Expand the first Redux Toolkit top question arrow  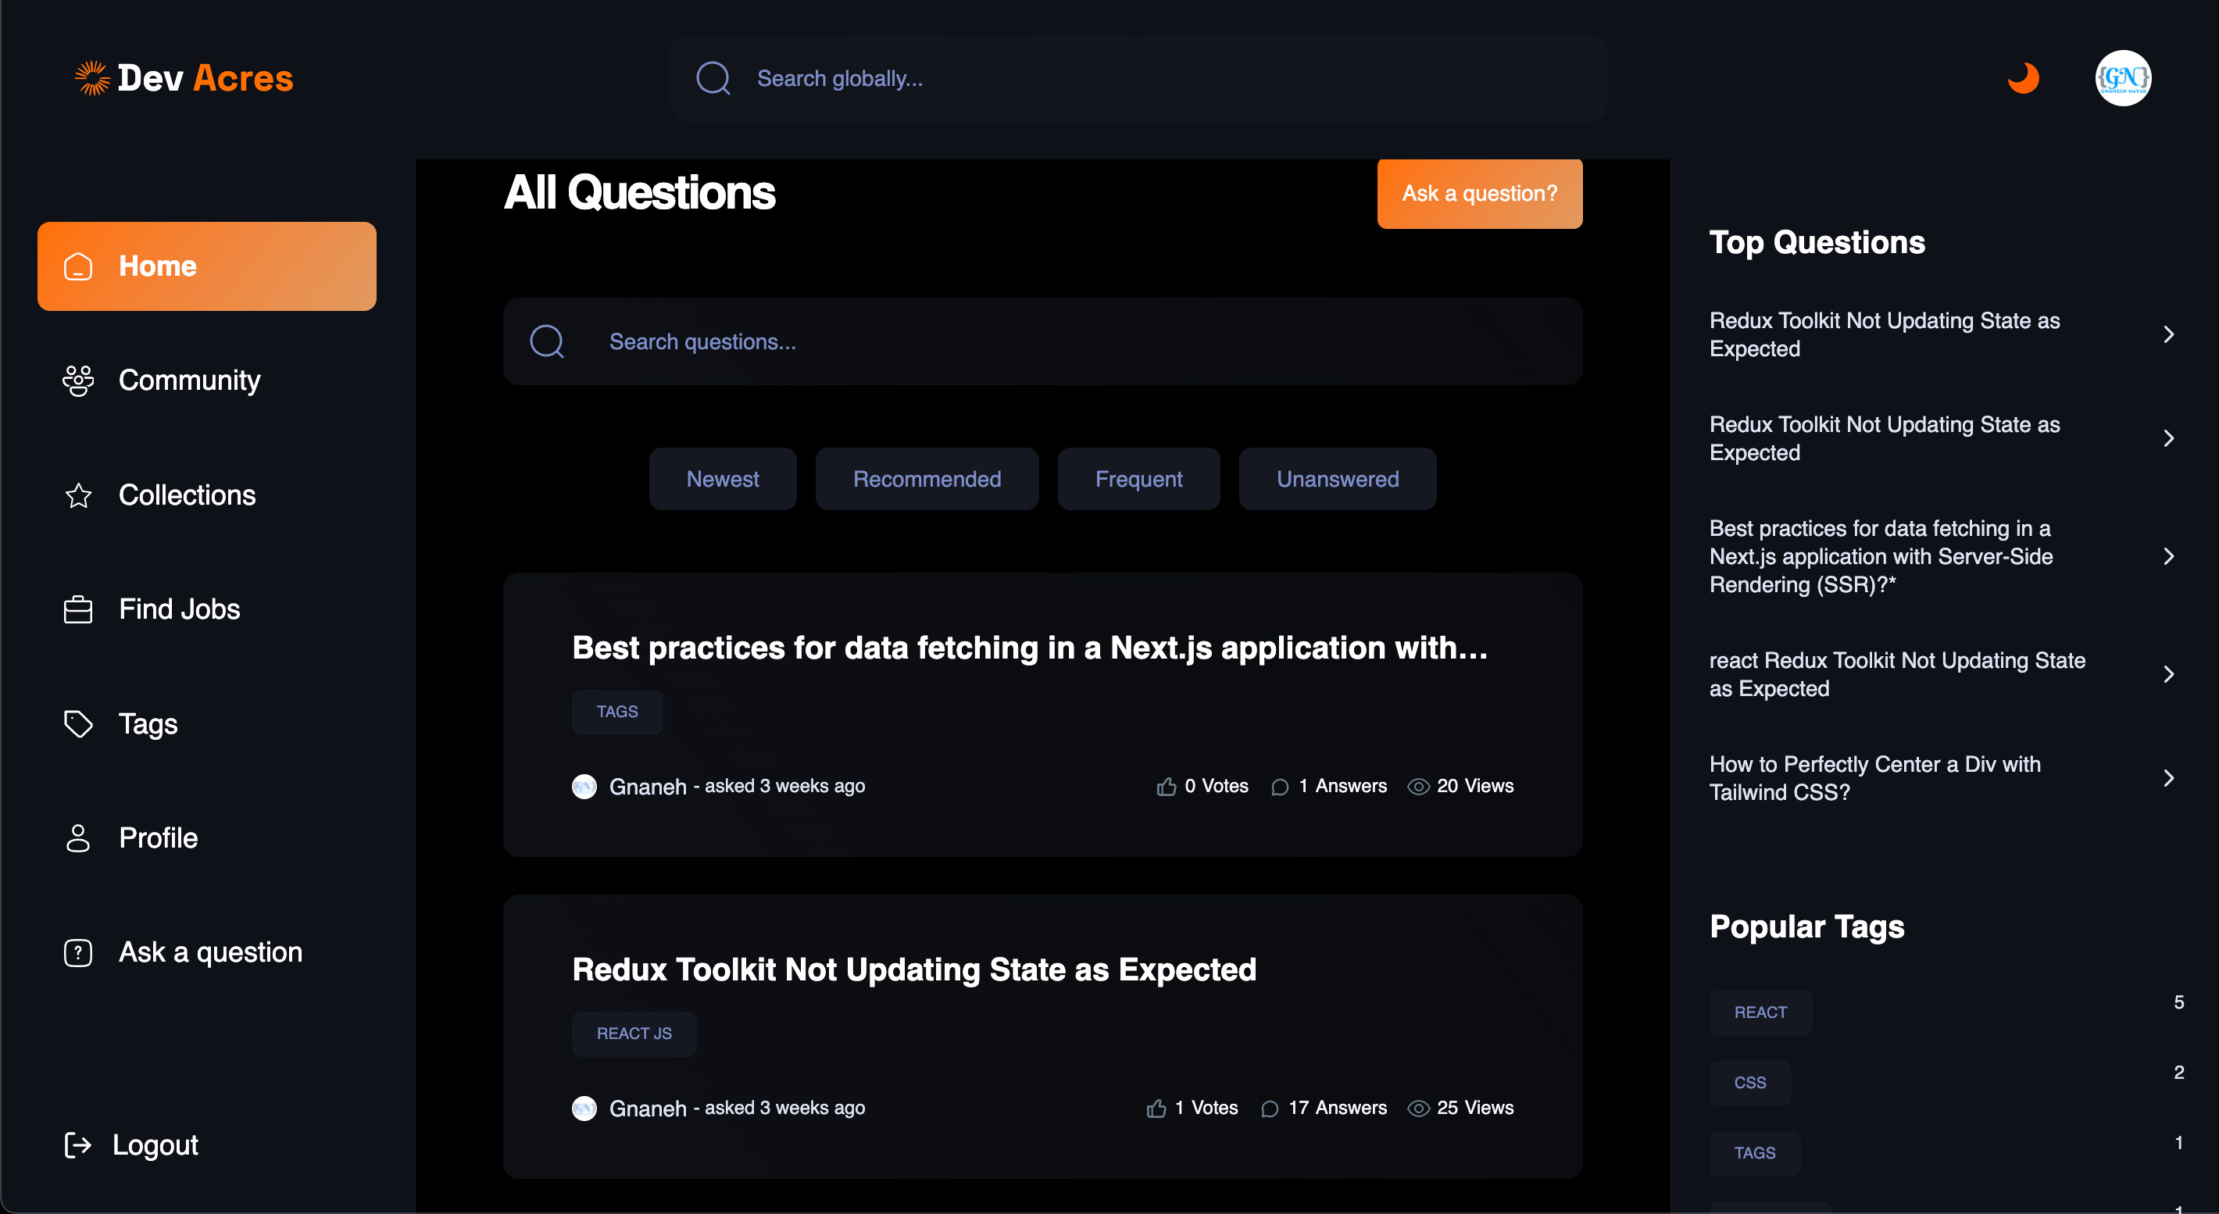pos(2168,335)
